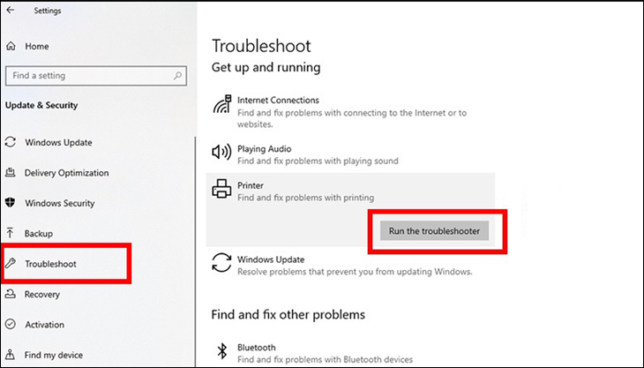Image resolution: width=644 pixels, height=368 pixels.
Task: Click the Find my device icon
Action: click(11, 355)
